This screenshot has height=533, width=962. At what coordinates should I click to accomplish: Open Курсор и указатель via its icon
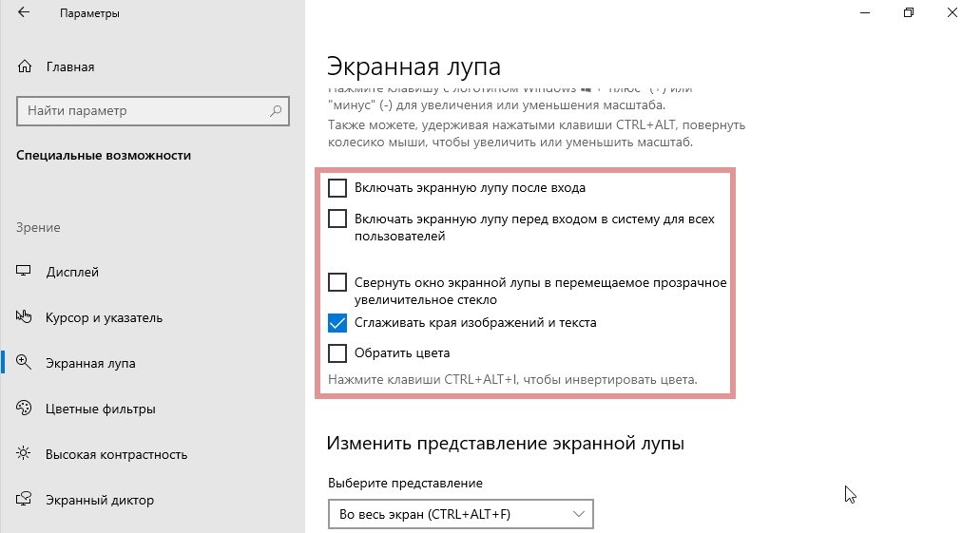pyautogui.click(x=25, y=317)
